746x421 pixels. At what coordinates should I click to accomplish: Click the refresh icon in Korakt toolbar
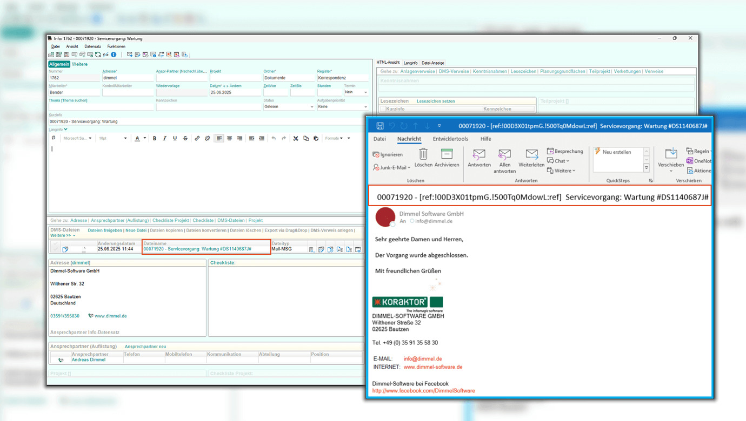tap(98, 55)
